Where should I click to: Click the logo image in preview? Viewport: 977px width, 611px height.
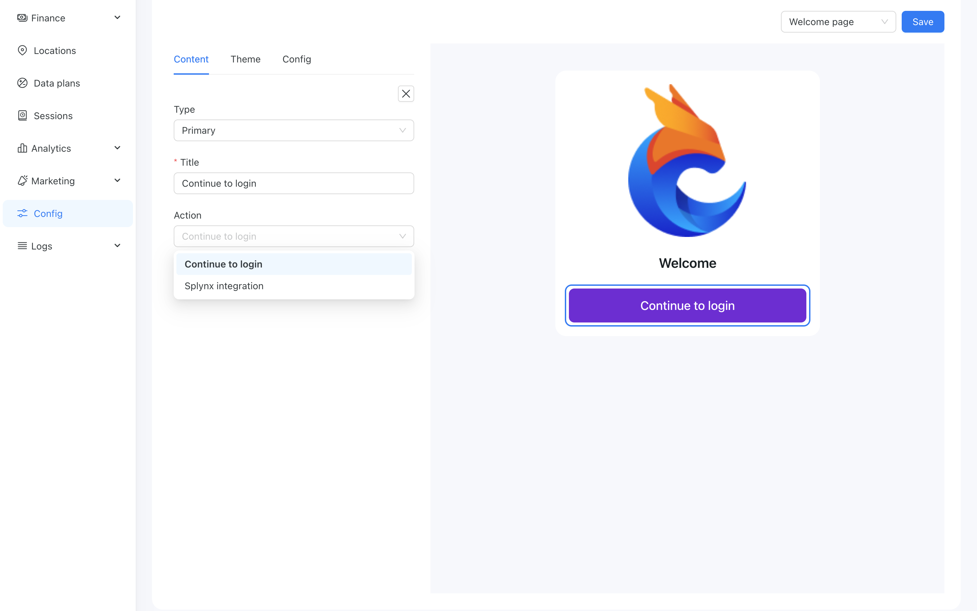click(687, 161)
